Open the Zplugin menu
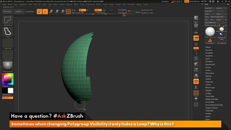 [x=139, y=4]
